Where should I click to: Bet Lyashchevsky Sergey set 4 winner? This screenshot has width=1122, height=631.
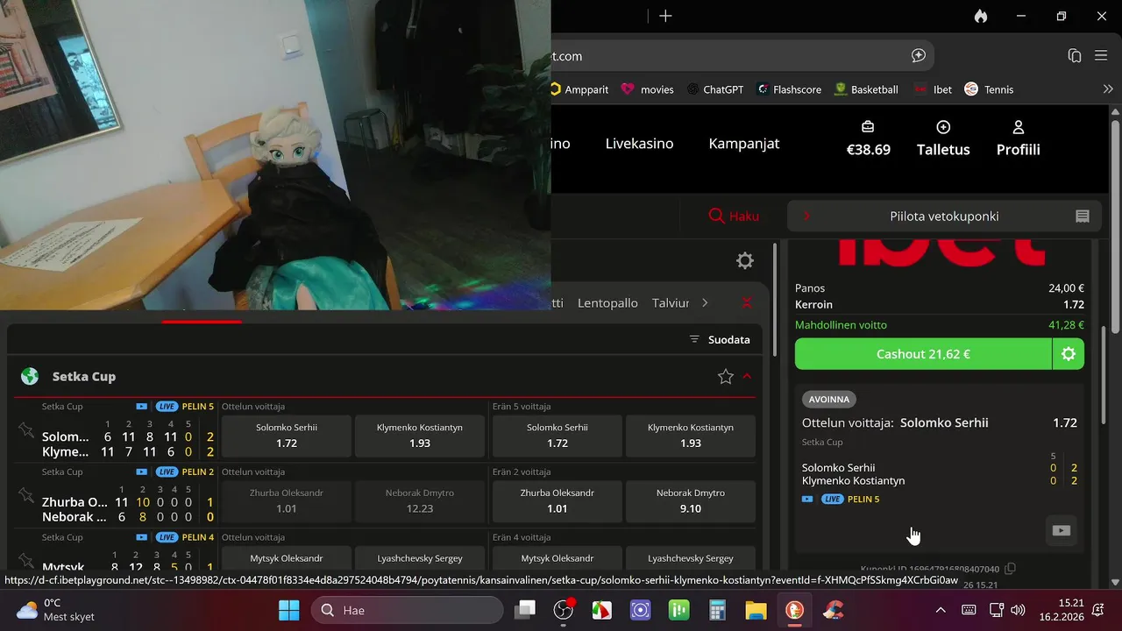(691, 557)
